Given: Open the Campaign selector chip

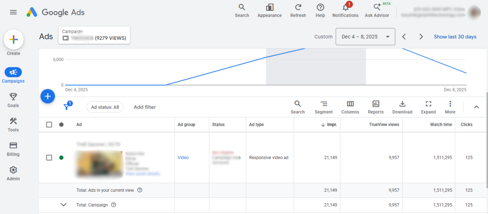Looking at the screenshot, I should pos(94,35).
